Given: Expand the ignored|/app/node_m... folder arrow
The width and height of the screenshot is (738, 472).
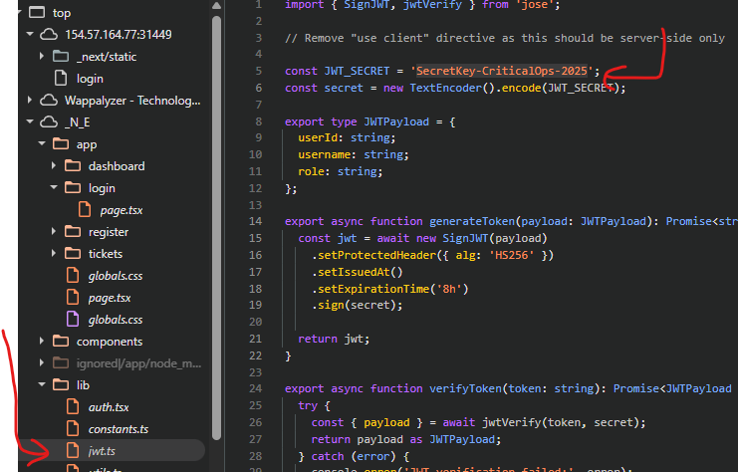Looking at the screenshot, I should click(x=42, y=362).
